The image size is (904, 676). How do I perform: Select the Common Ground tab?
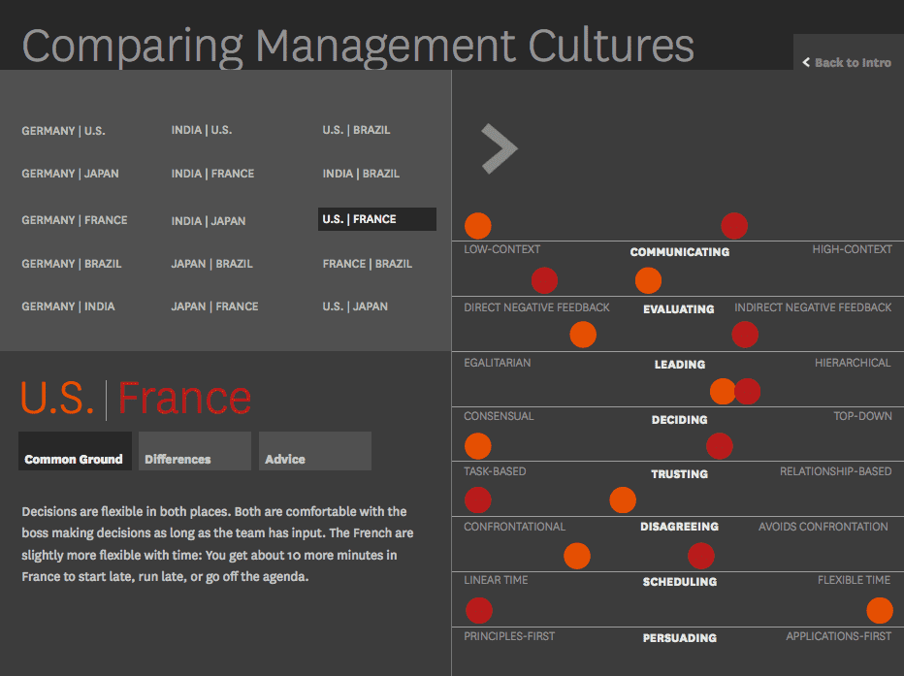point(75,452)
